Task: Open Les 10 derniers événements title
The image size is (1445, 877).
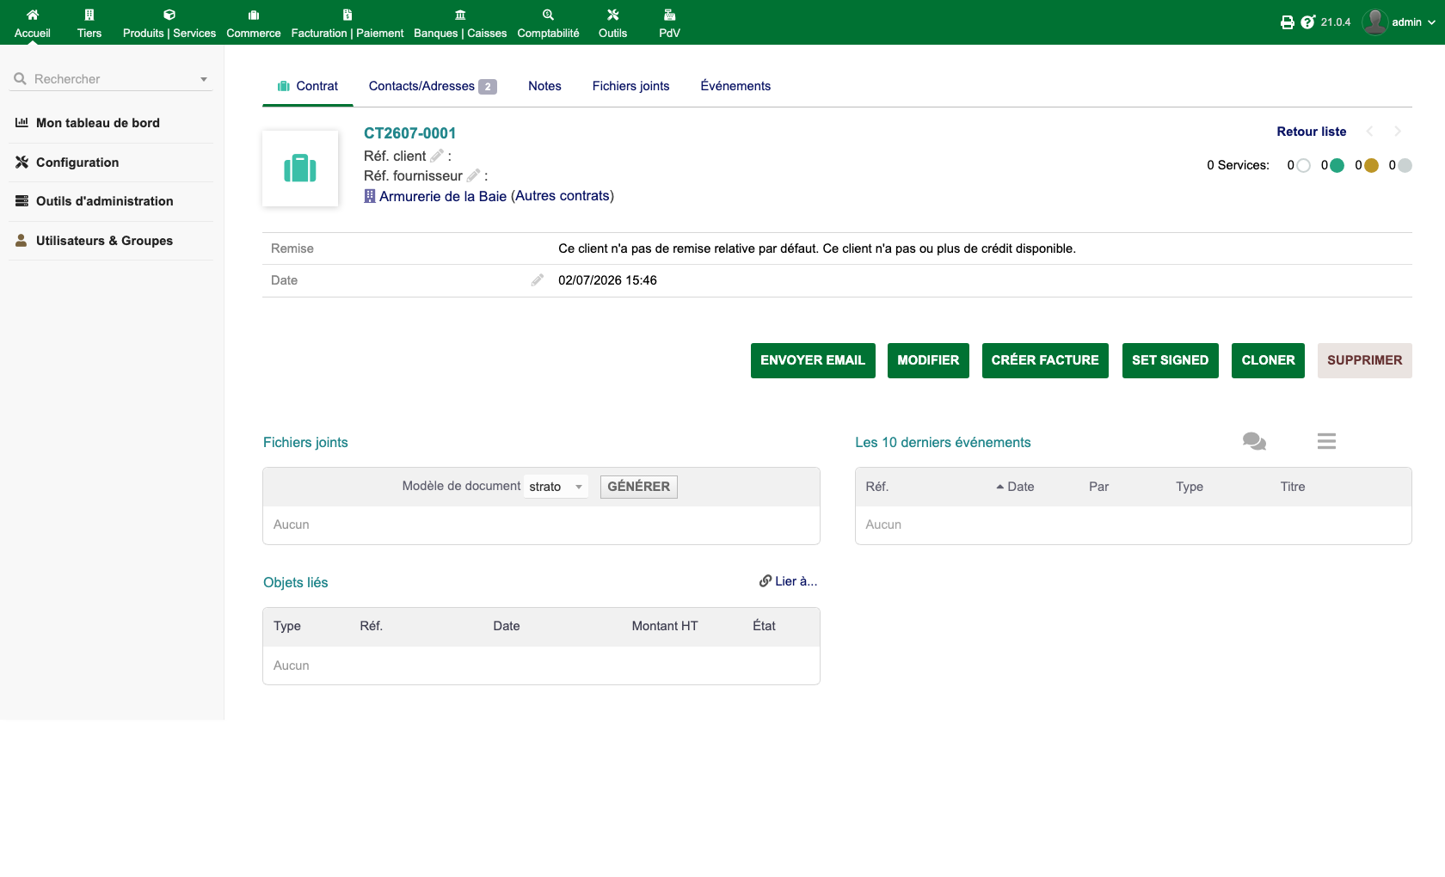Action: pyautogui.click(x=943, y=443)
